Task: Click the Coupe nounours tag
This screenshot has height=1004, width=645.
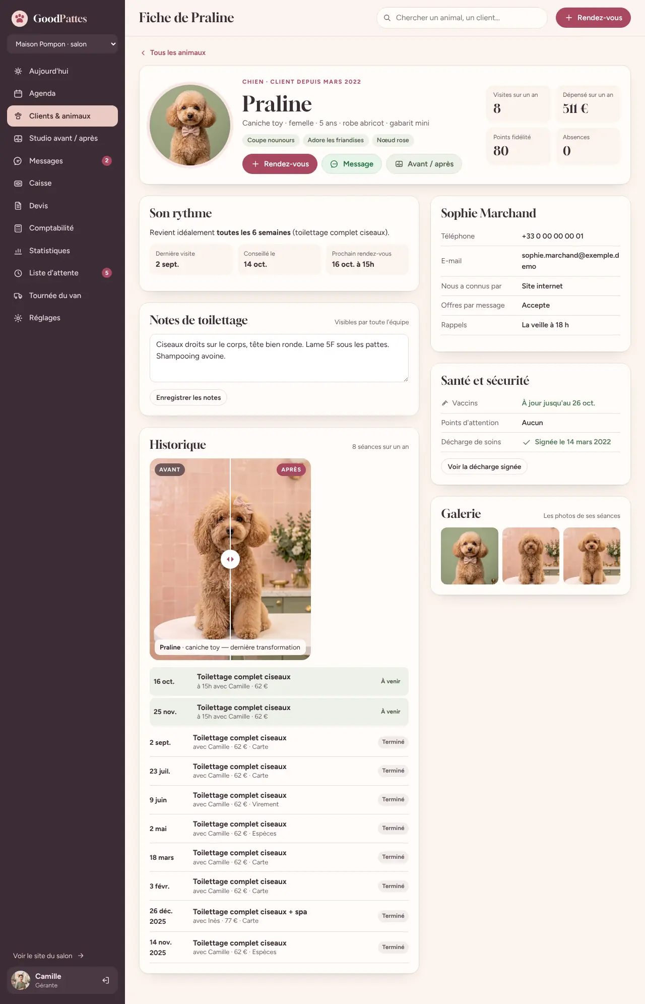Action: click(x=271, y=140)
